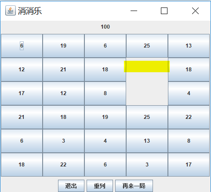The width and height of the screenshot is (211, 192).
Task: Choose the 4 tile above 22
Action: point(189,93)
